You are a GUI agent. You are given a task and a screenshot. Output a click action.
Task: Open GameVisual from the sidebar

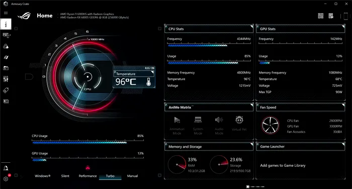(x=6, y=57)
